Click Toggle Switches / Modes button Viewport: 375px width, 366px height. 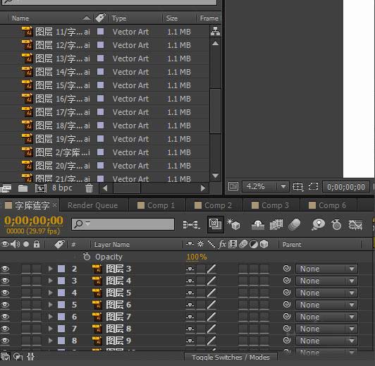pyautogui.click(x=230, y=357)
